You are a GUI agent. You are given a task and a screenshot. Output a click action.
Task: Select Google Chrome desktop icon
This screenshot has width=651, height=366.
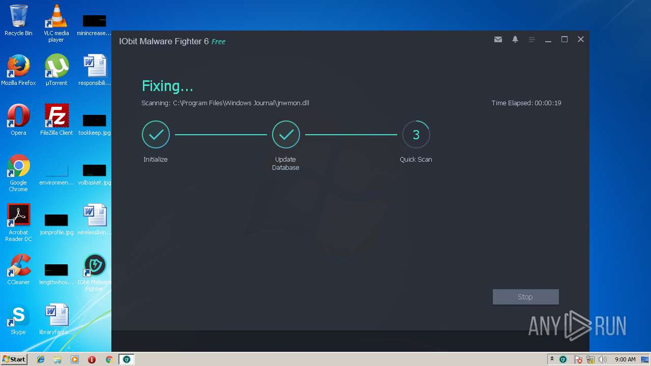(18, 173)
